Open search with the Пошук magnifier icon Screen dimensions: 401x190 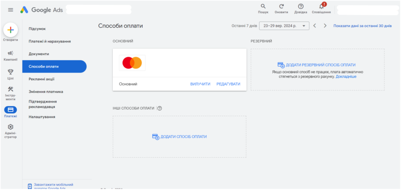263,6
